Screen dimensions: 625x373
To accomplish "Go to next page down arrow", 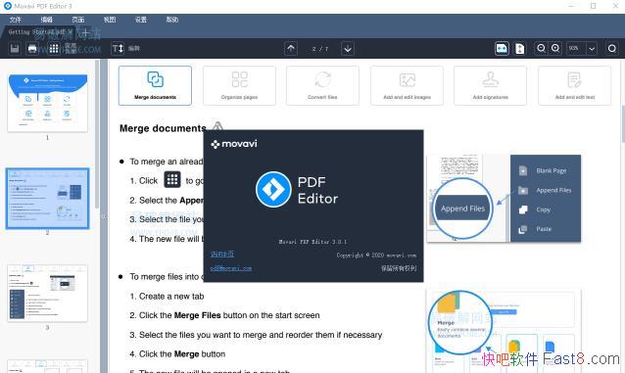I will click(348, 49).
